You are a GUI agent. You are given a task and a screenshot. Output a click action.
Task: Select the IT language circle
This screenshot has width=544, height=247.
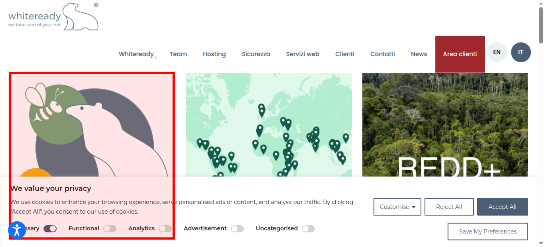click(521, 52)
